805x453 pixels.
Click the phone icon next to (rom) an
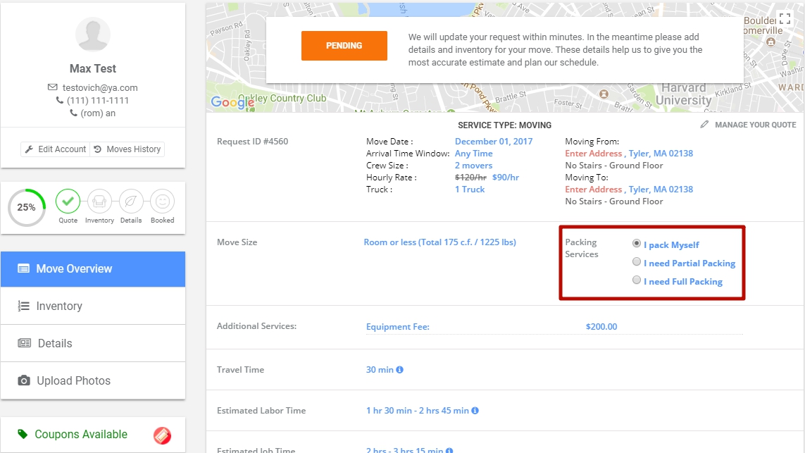[x=73, y=113]
